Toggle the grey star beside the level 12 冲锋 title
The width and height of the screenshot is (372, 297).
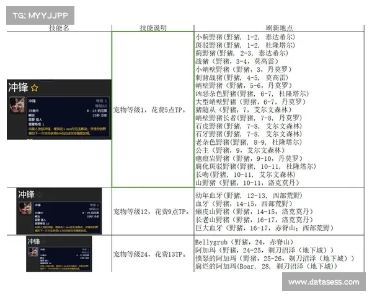coord(40,195)
